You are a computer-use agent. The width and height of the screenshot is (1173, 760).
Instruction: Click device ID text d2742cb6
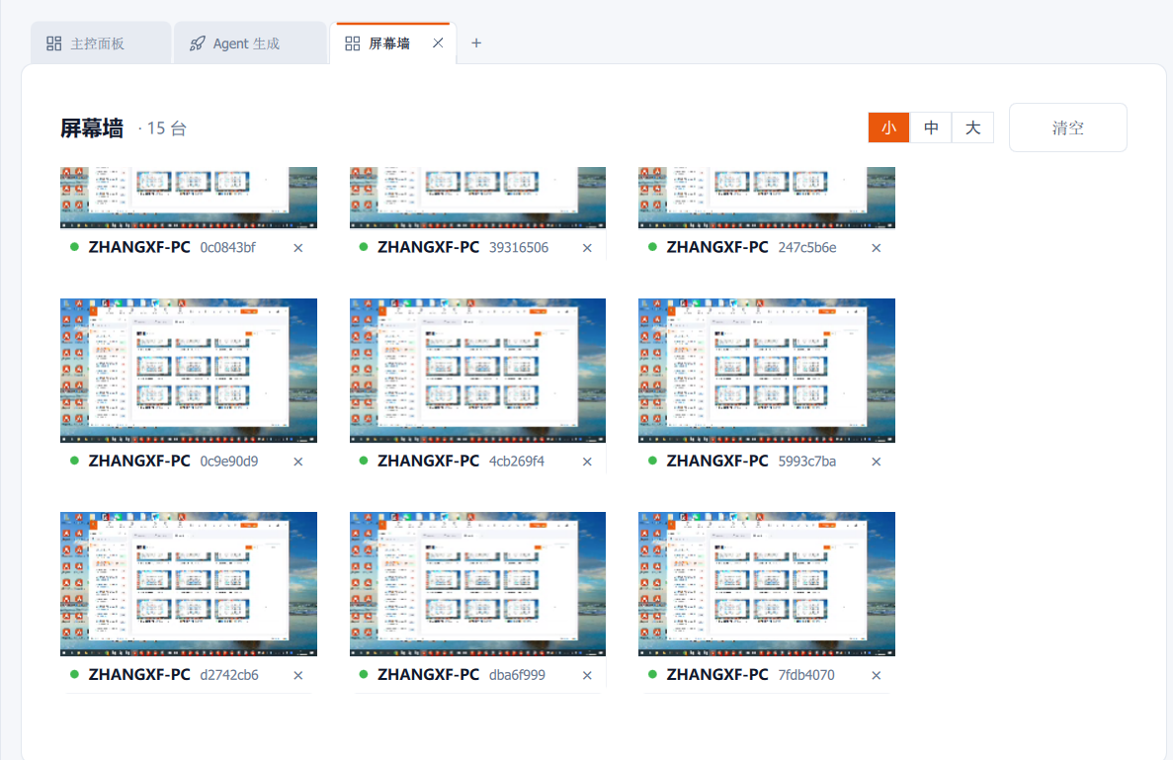pyautogui.click(x=229, y=675)
